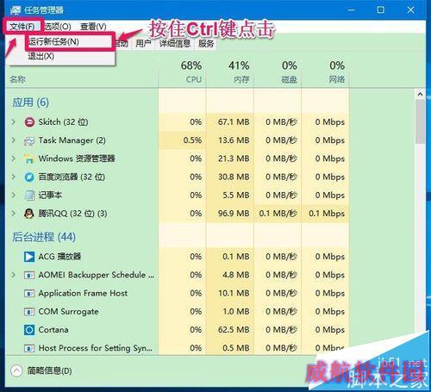Click the ACG 播放器 play icon
431x392 pixels.
tap(29, 257)
